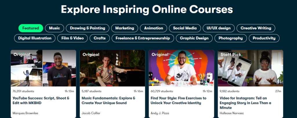Filter by Film & Video
297x118 pixels.
73,38
